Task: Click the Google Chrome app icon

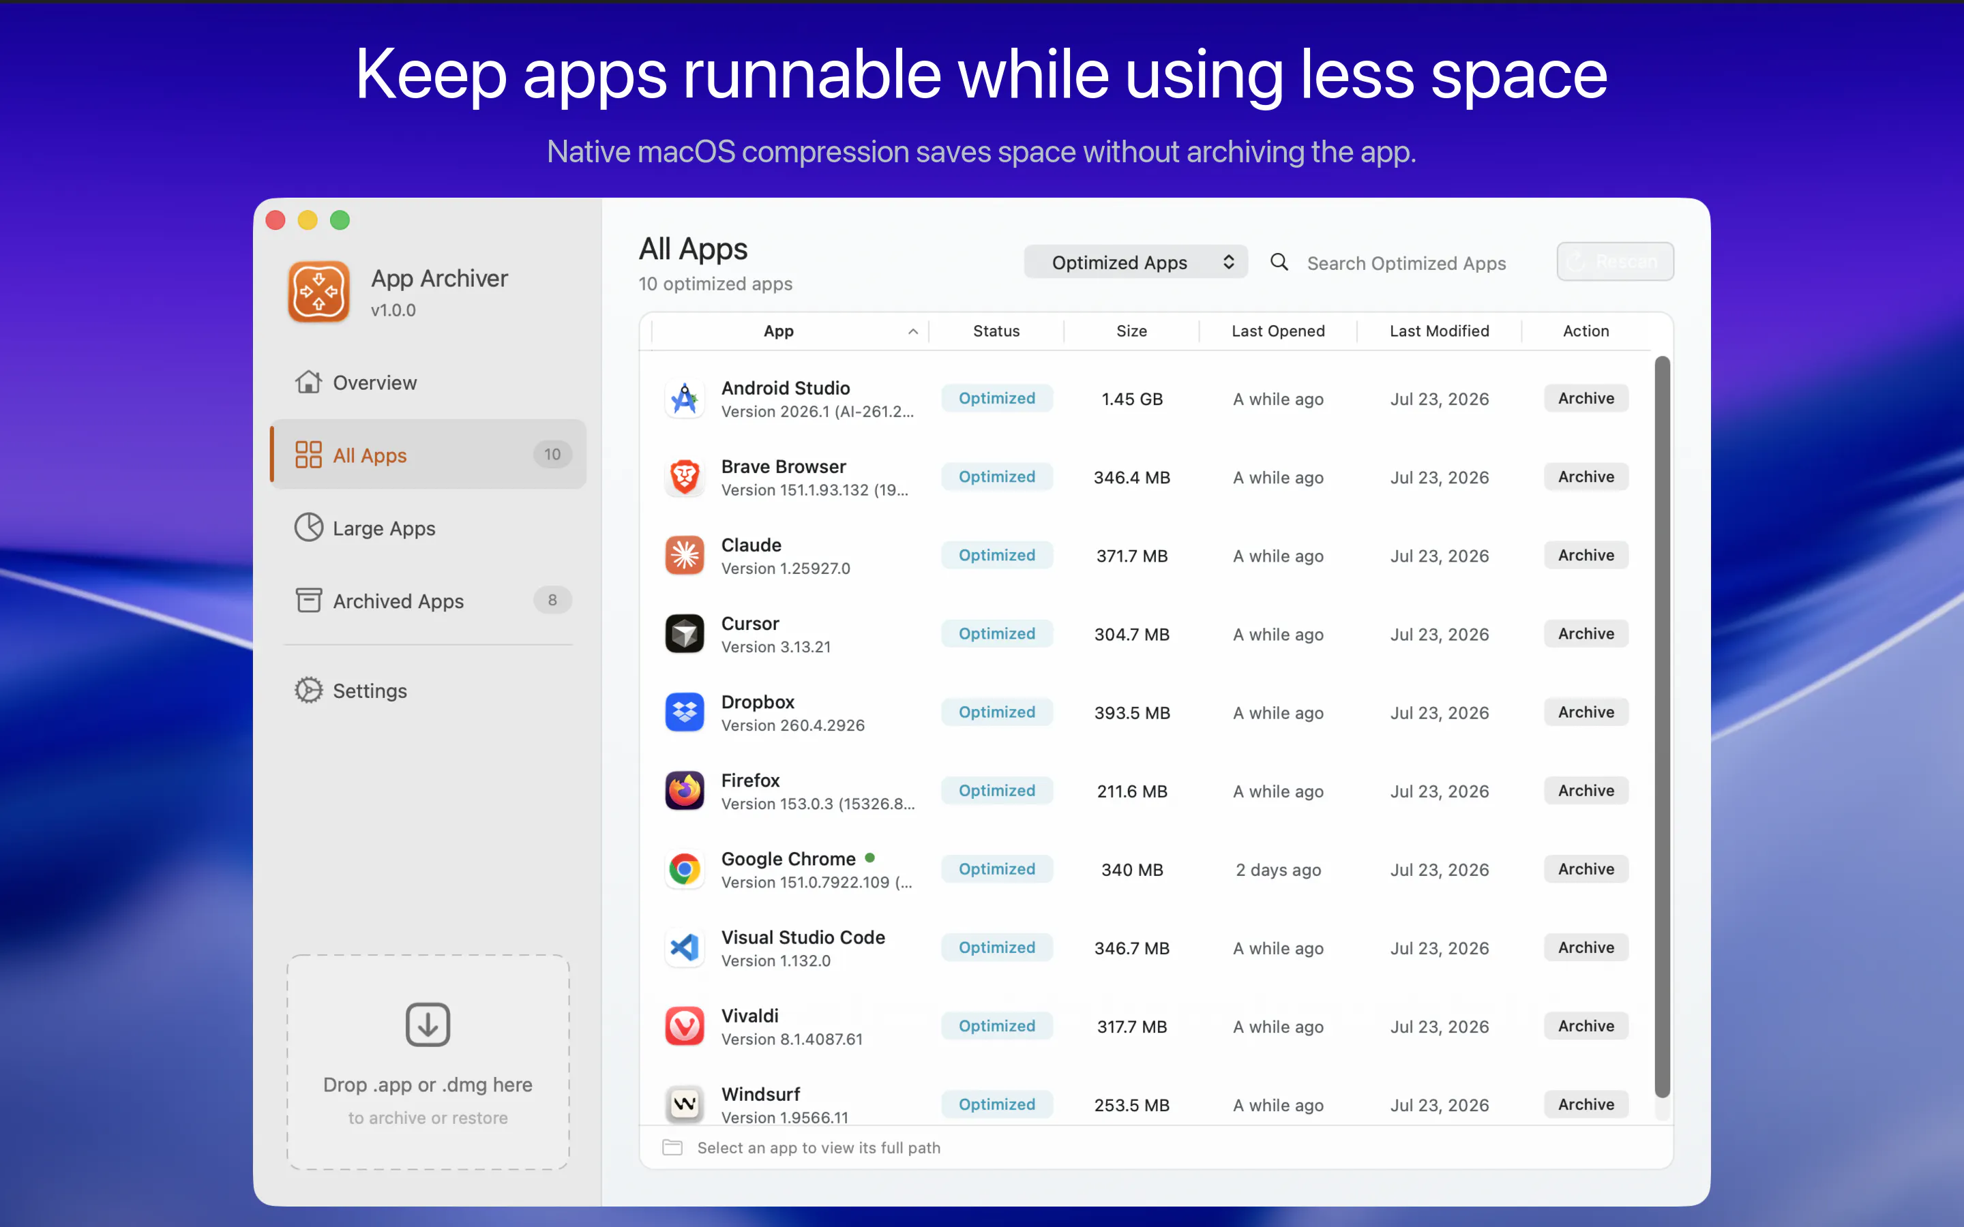Action: tap(684, 869)
